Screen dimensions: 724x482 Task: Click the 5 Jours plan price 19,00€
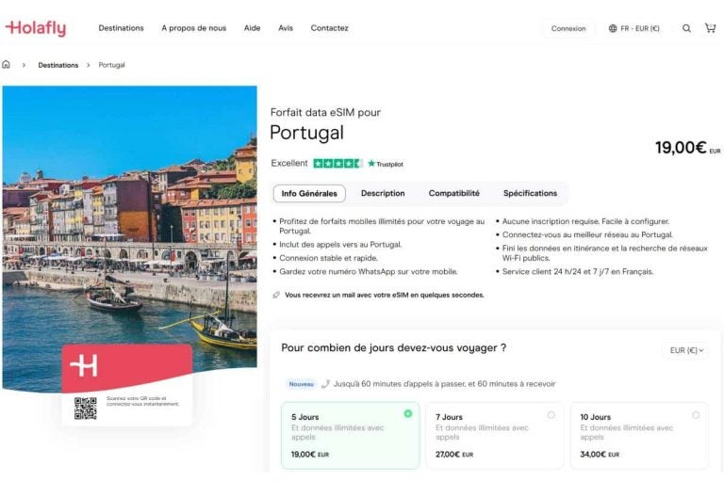coord(310,455)
